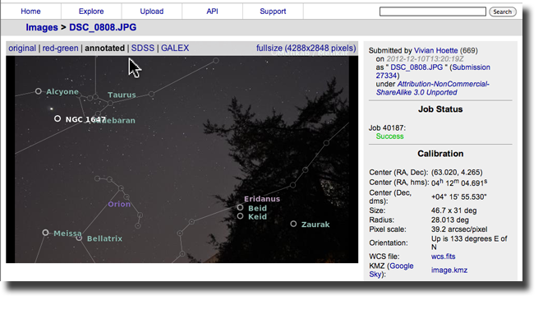Click the green Success job status
The height and width of the screenshot is (310, 543).
click(x=390, y=136)
